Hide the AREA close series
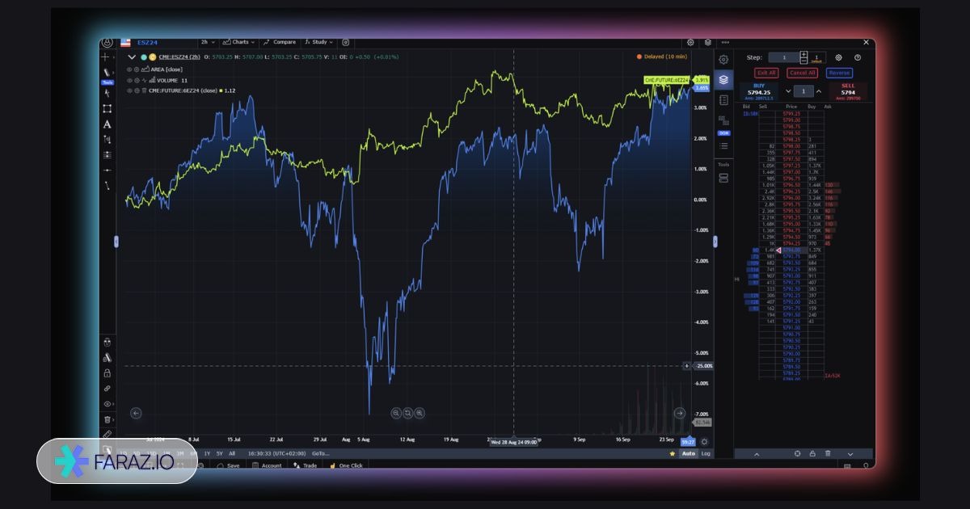Viewport: 970px width, 509px height. point(129,69)
